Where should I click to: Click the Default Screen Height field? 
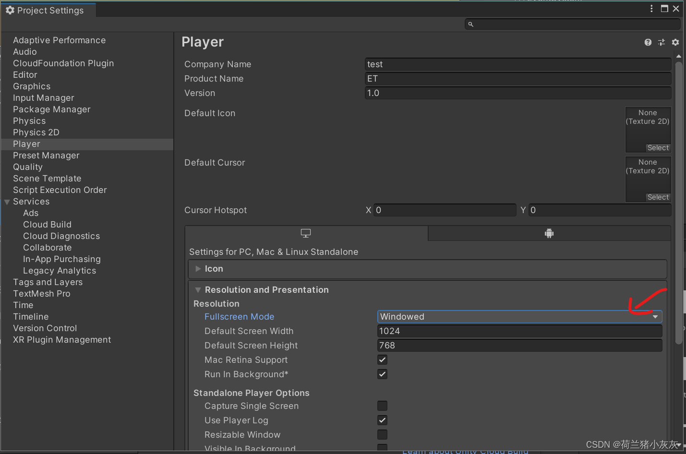pos(519,346)
